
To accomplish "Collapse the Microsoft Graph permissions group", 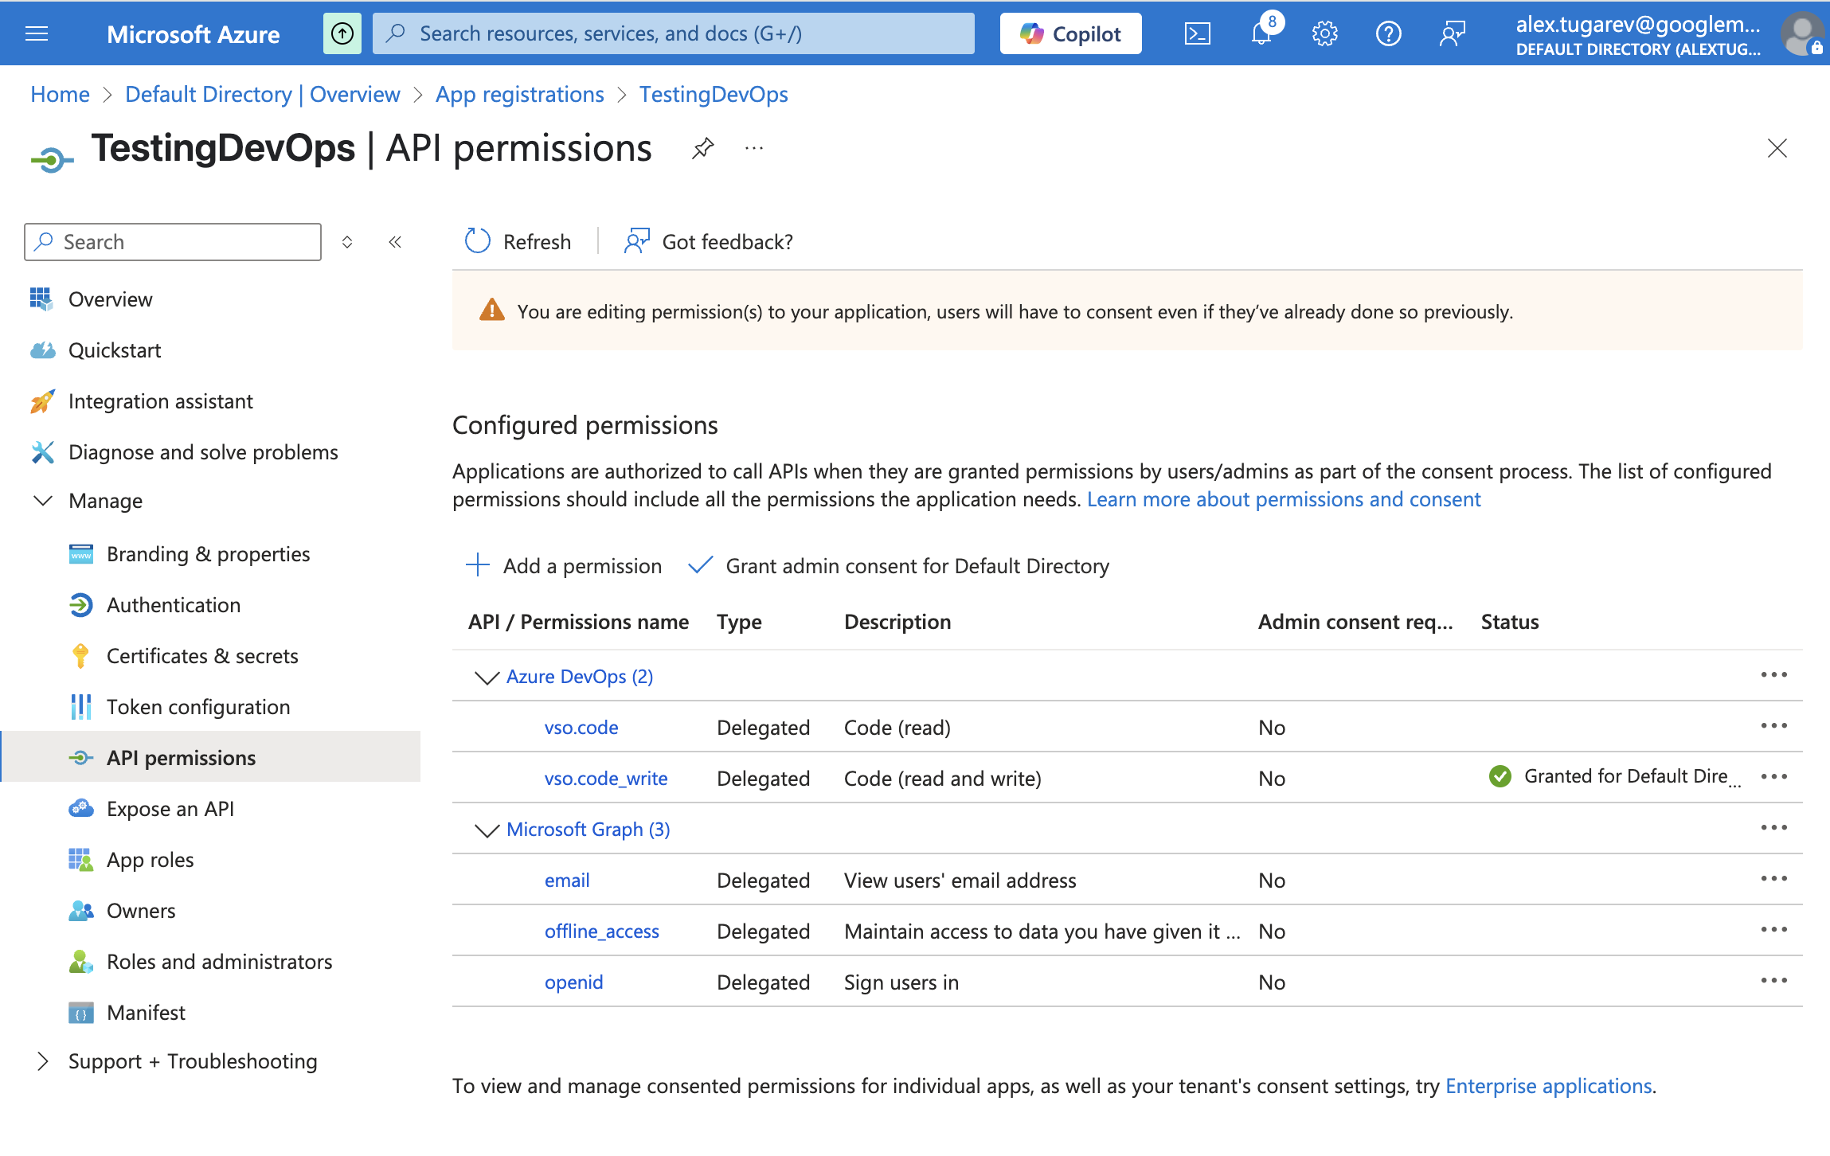I will tap(487, 830).
